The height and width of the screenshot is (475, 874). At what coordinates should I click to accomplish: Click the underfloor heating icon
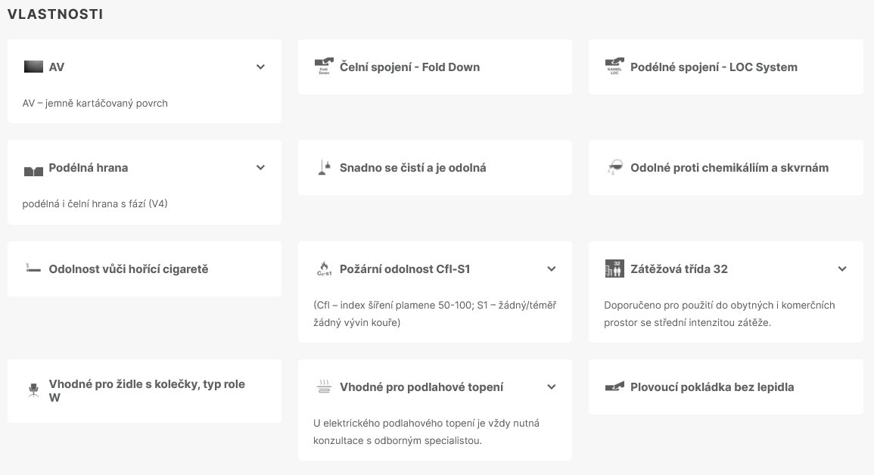[x=324, y=387]
